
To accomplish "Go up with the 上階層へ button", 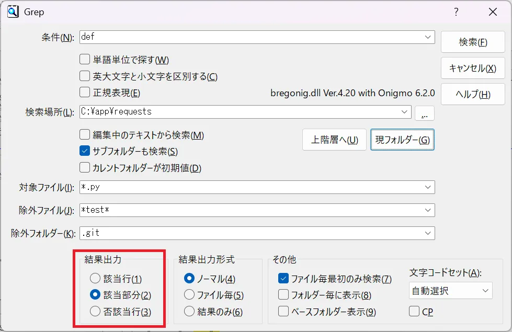I will 334,140.
